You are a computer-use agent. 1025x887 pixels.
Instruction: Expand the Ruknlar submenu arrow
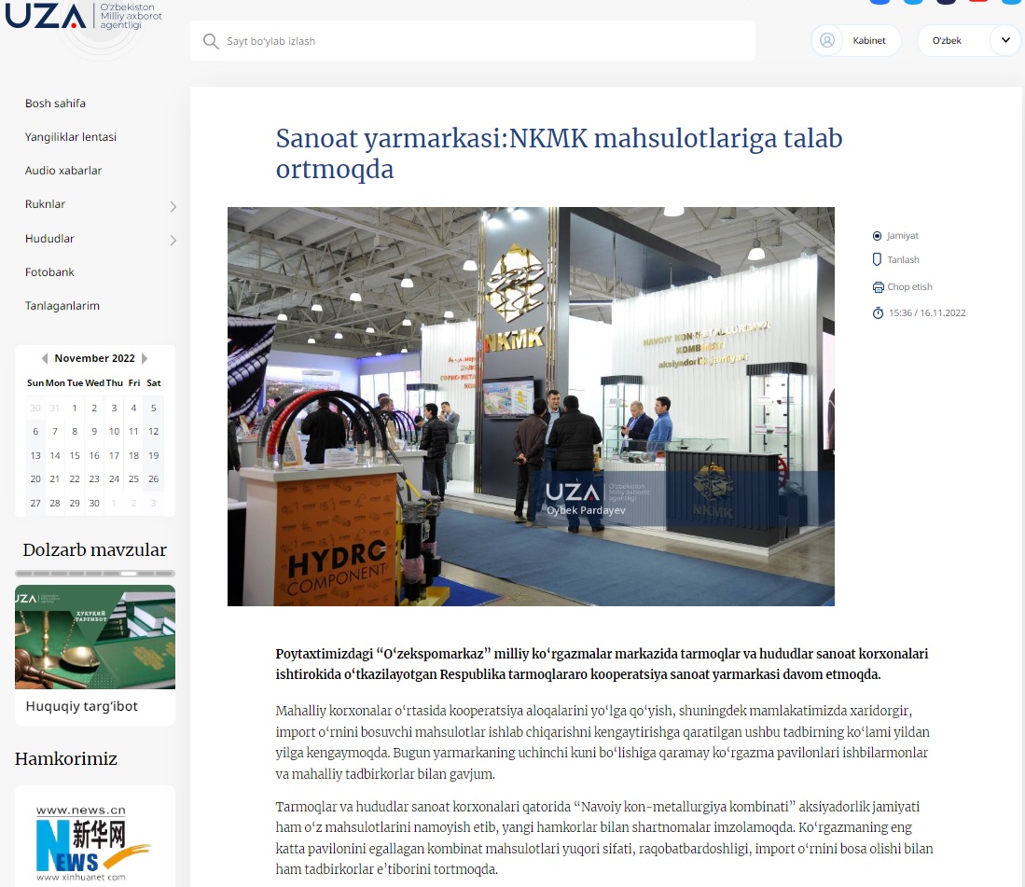(x=173, y=206)
